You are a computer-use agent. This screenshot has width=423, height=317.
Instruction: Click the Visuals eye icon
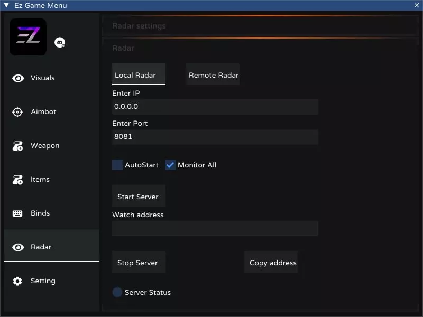18,78
